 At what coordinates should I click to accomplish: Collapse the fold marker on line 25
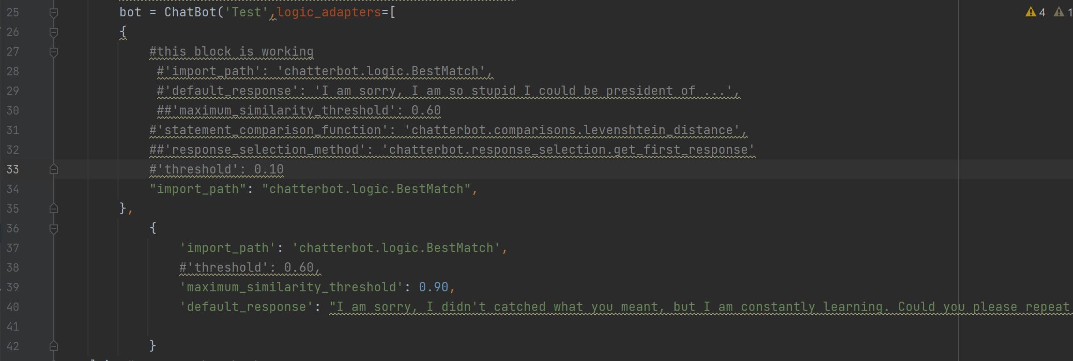54,13
